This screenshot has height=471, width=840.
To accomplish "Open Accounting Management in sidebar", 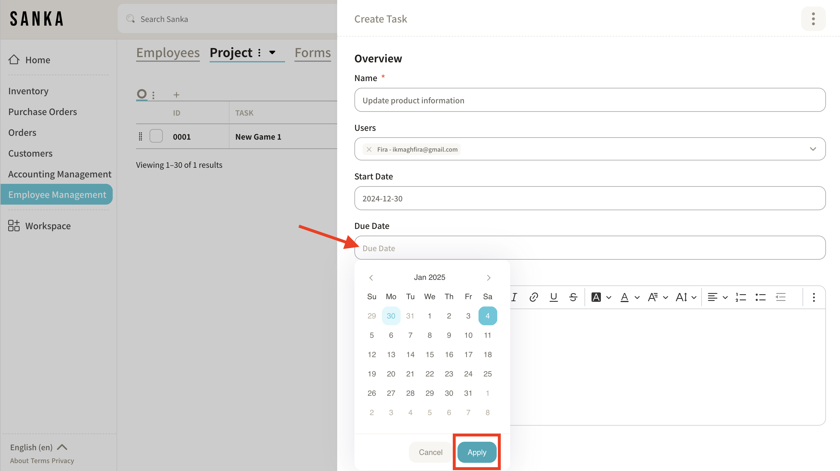I will [60, 174].
